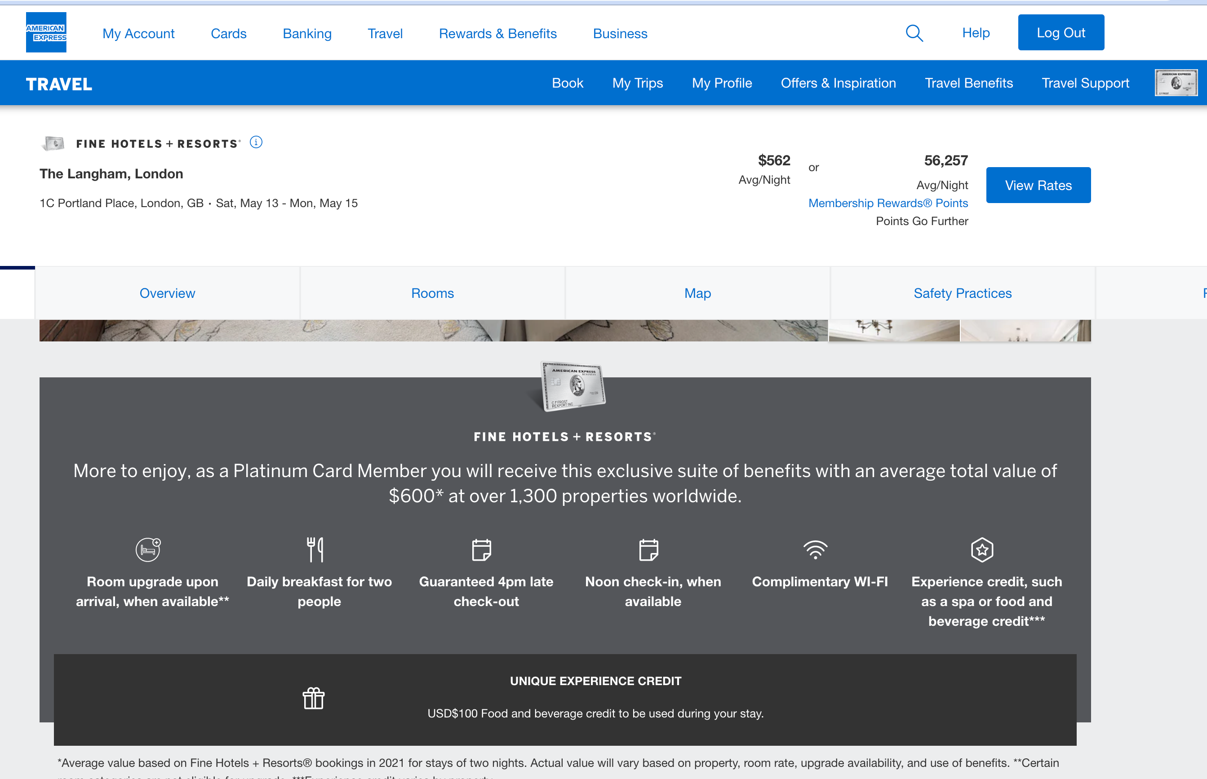Viewport: 1207px width, 779px height.
Task: Click the Noon check-in, when available text
Action: (x=653, y=591)
